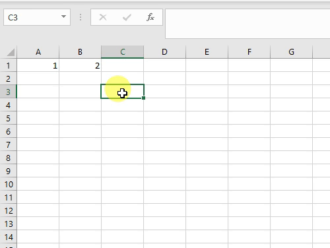Select cell B1 containing 2
Viewport: 330px width, 248px height.
click(80, 65)
